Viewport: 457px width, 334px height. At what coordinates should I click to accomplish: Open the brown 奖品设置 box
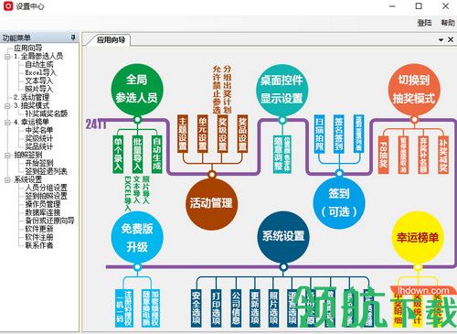click(242, 134)
